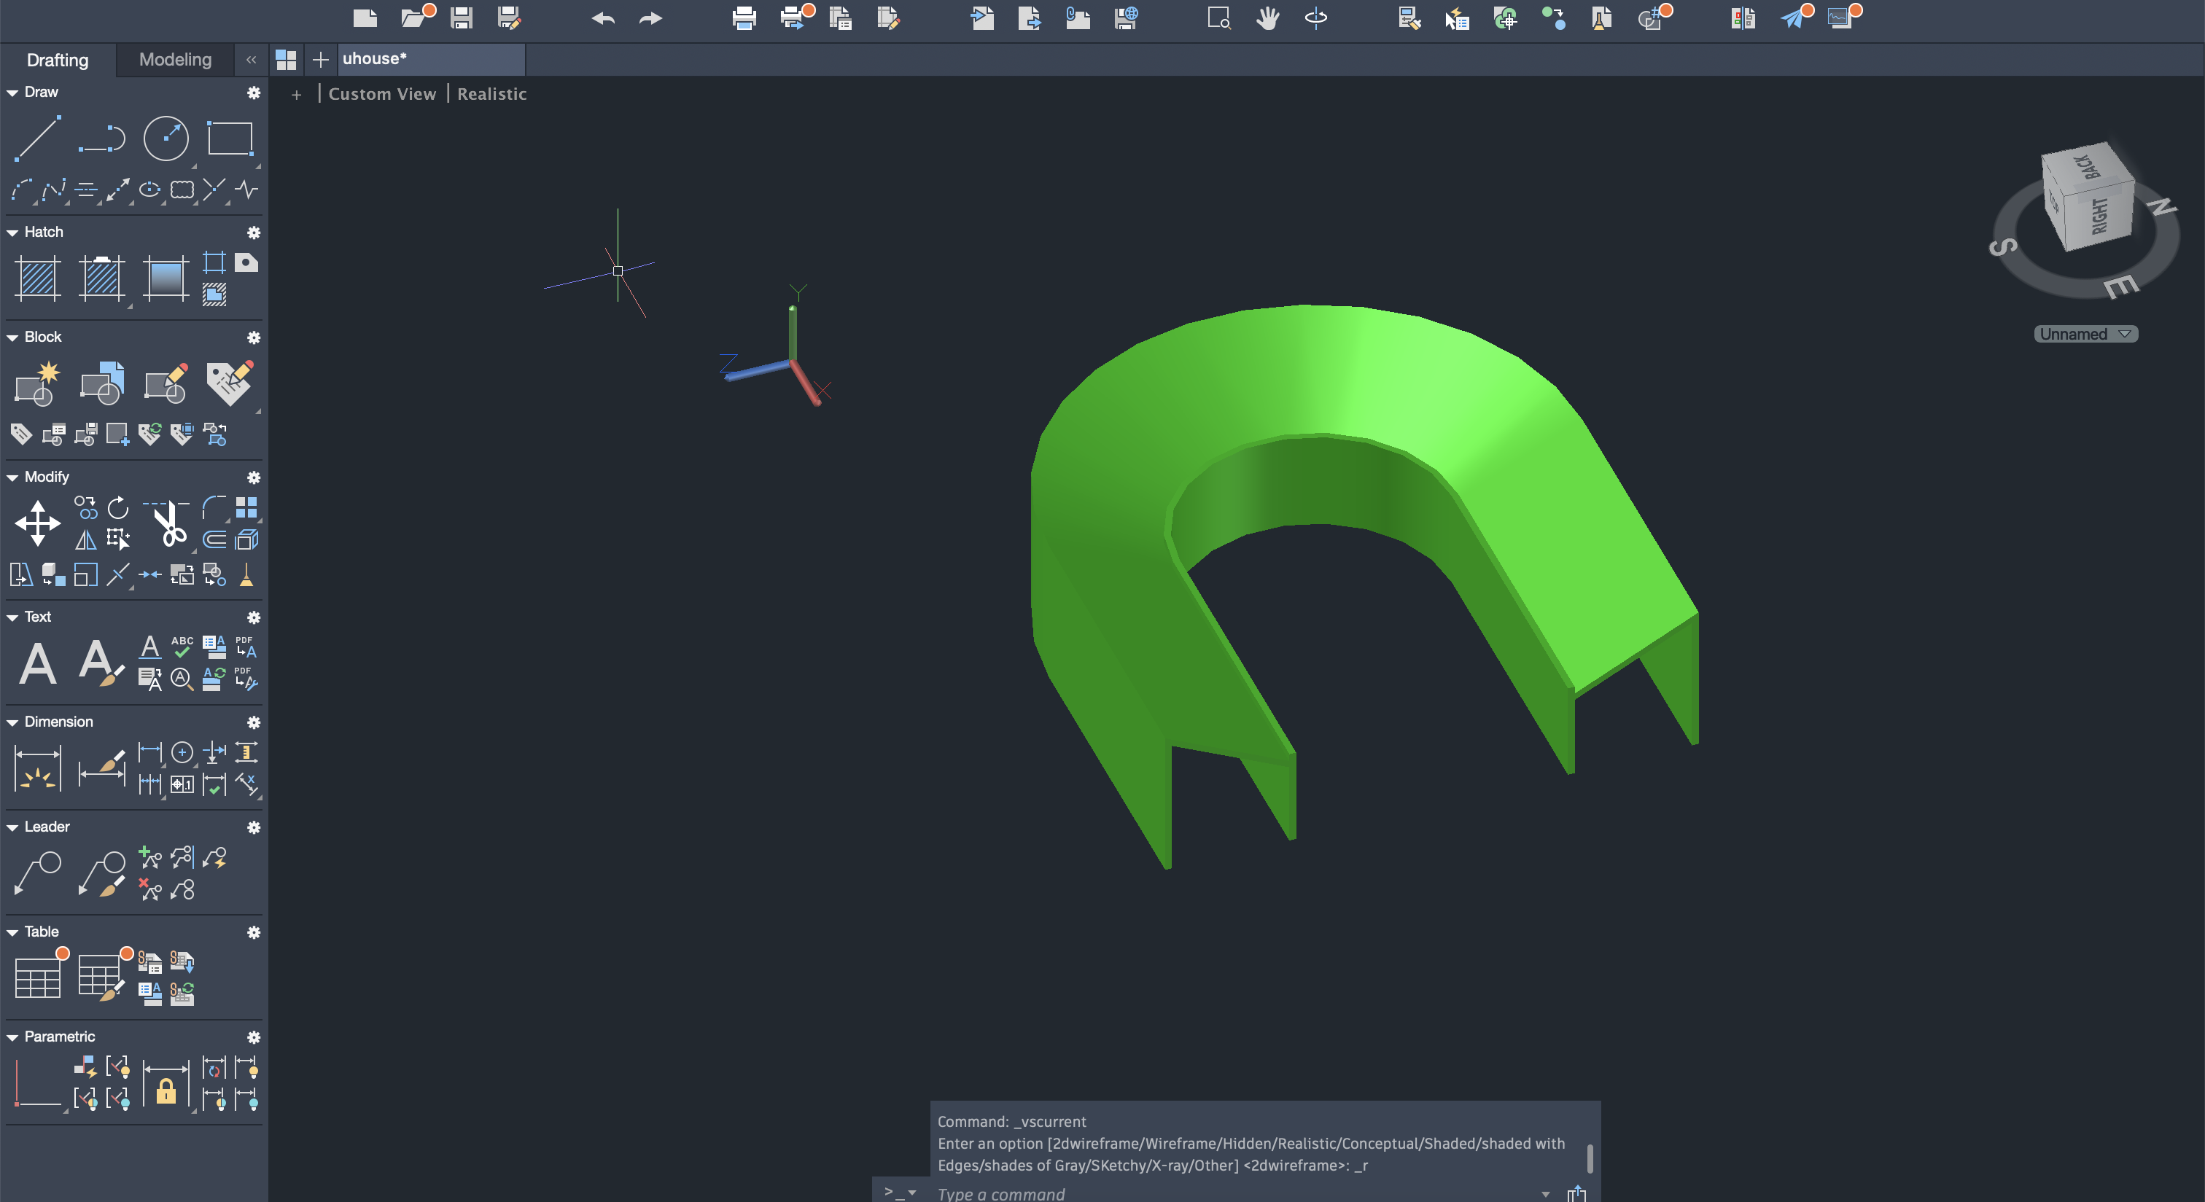
Task: Select the Trim scissors tool
Action: pyautogui.click(x=168, y=523)
